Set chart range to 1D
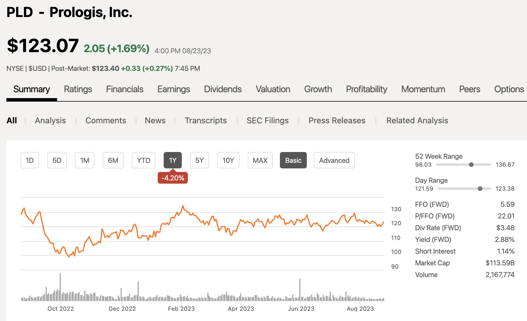This screenshot has height=321, width=527. [30, 160]
